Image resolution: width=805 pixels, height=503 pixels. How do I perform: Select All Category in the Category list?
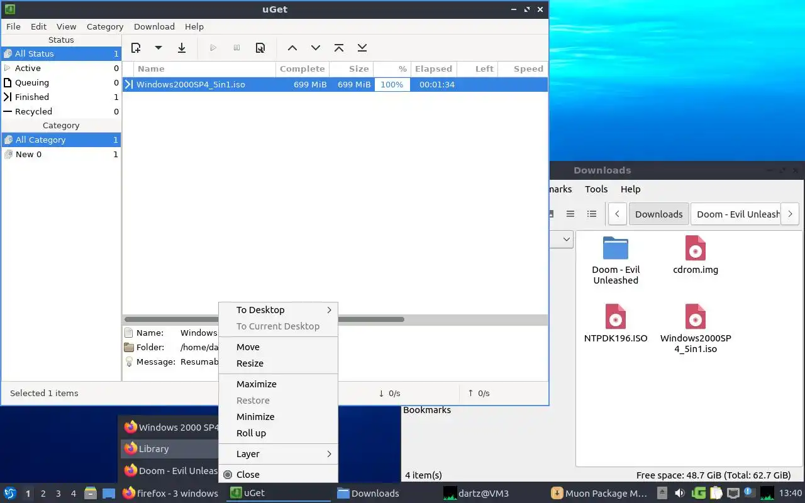[x=61, y=140]
